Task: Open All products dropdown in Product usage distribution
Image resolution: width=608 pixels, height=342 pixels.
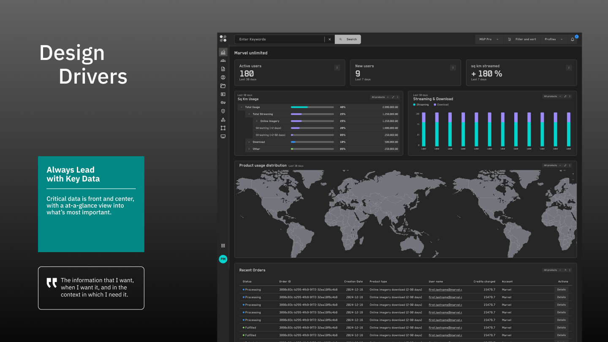Action: pyautogui.click(x=553, y=166)
